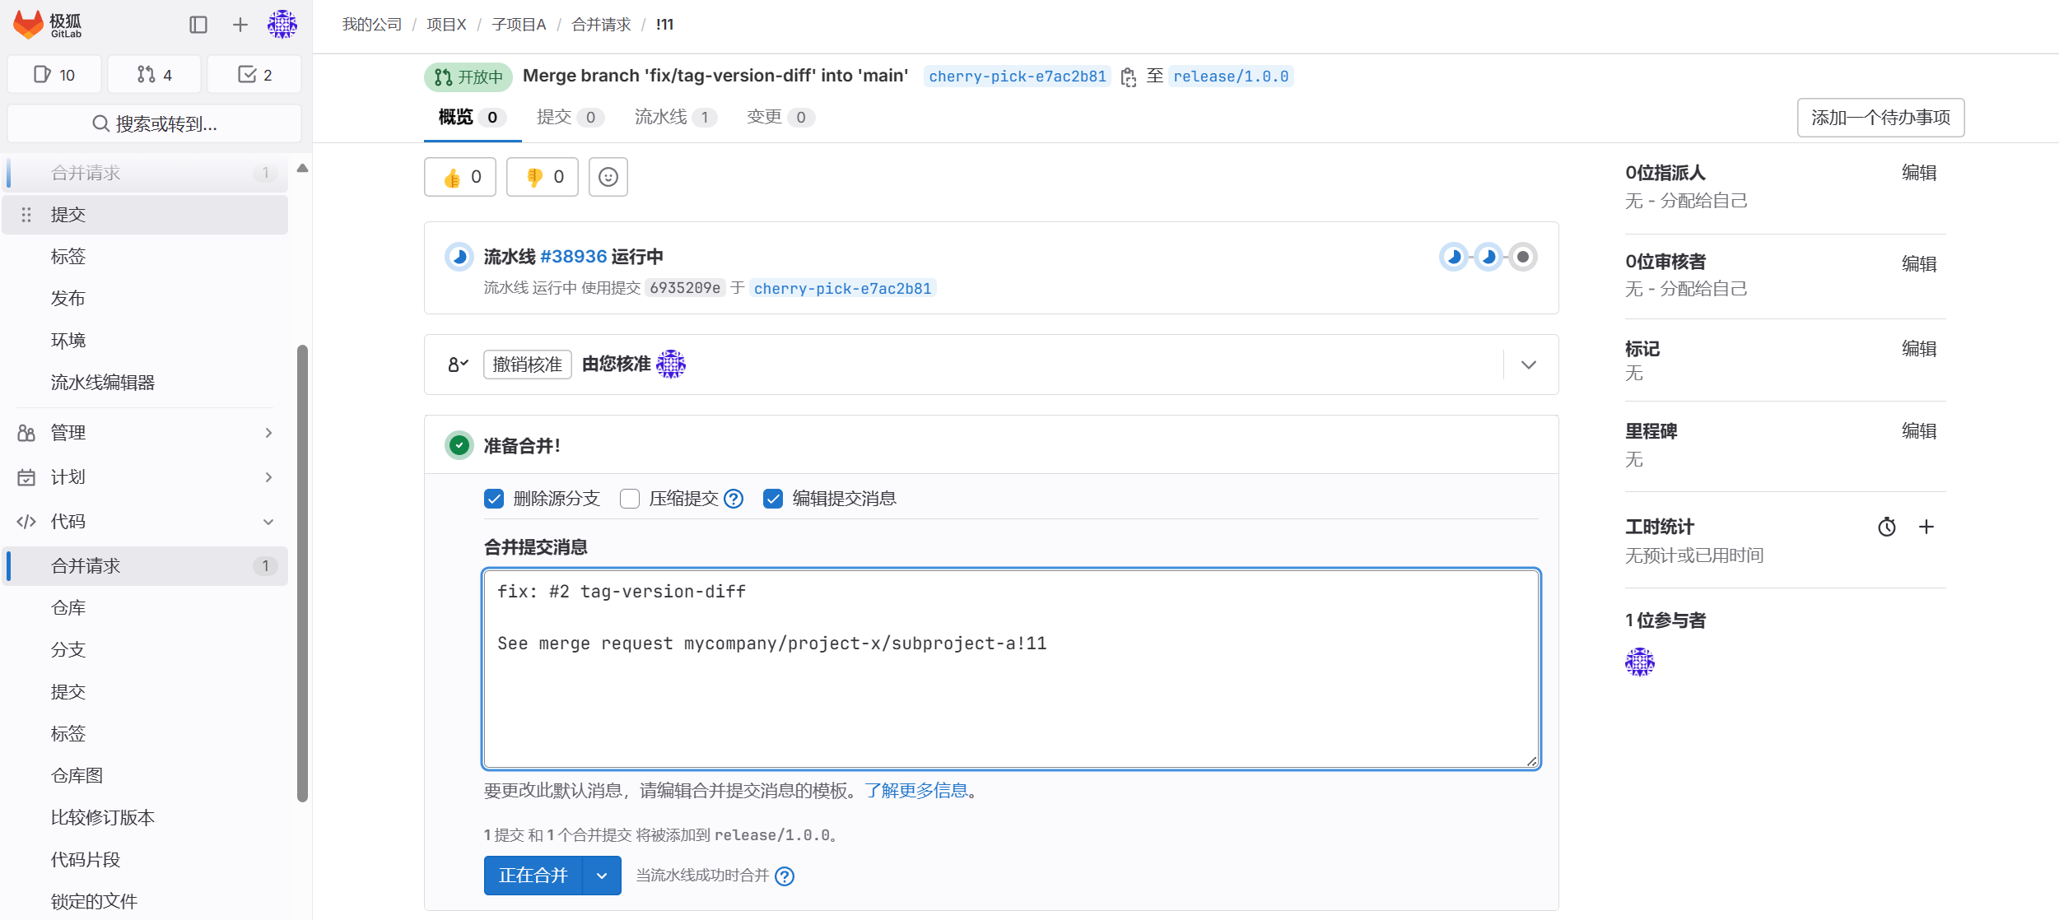Open the 流水线 tab
This screenshot has width=2059, height=920.
coord(661,117)
